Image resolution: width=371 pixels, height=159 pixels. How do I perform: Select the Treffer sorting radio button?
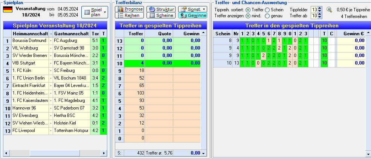[248, 10]
